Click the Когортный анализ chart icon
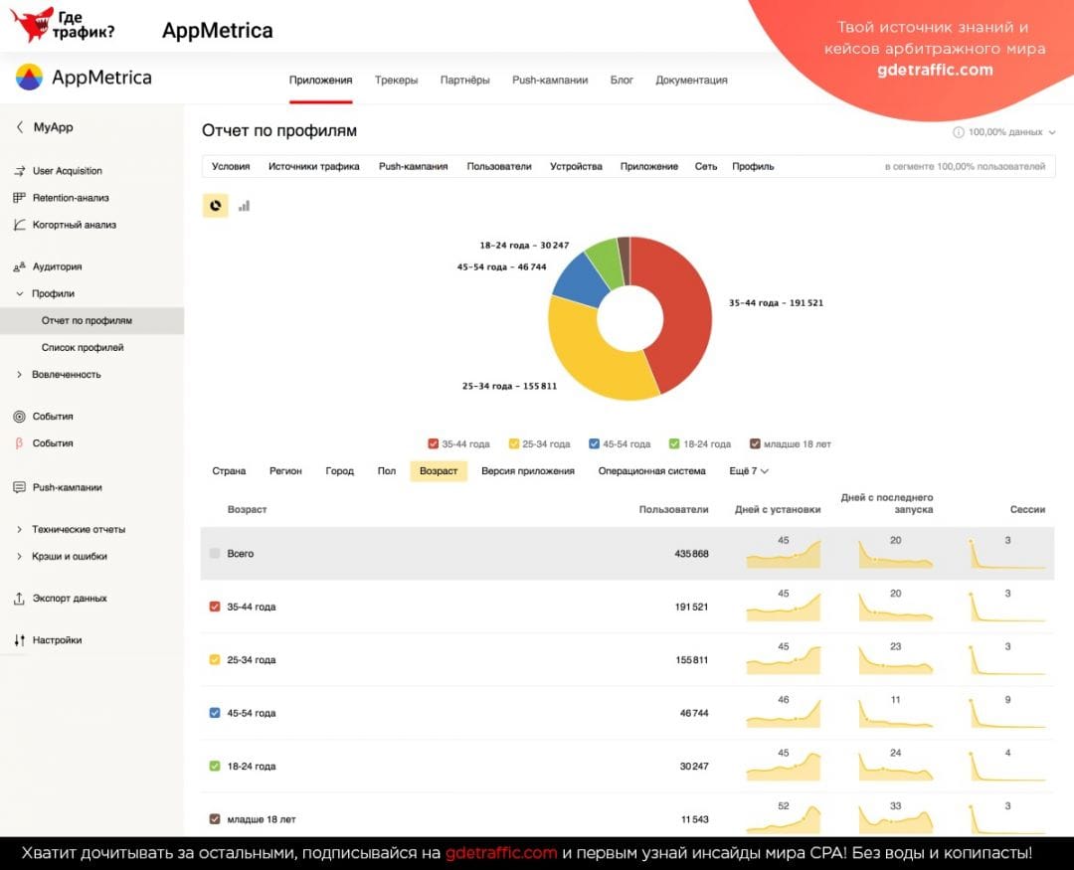1074x870 pixels. [x=19, y=225]
